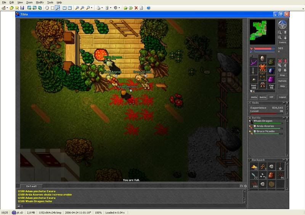Image resolution: width=305 pixels, height=215 pixels.
Task: Click the Open folder icon in toolbar
Action: click(12, 8)
